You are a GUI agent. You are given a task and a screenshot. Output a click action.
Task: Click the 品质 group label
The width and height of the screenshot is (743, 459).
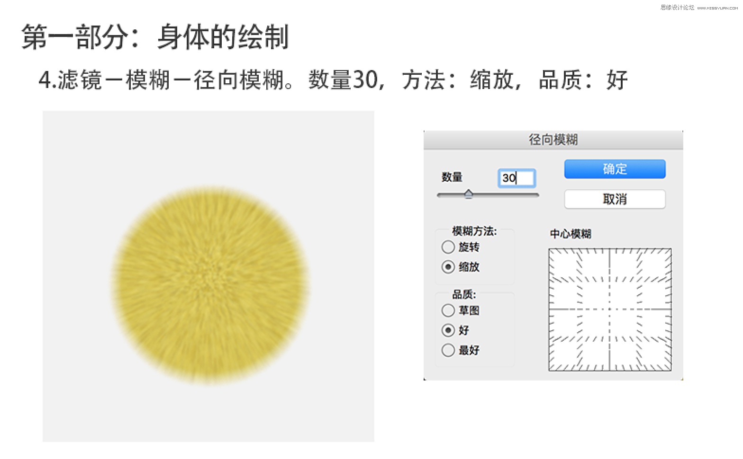(464, 295)
